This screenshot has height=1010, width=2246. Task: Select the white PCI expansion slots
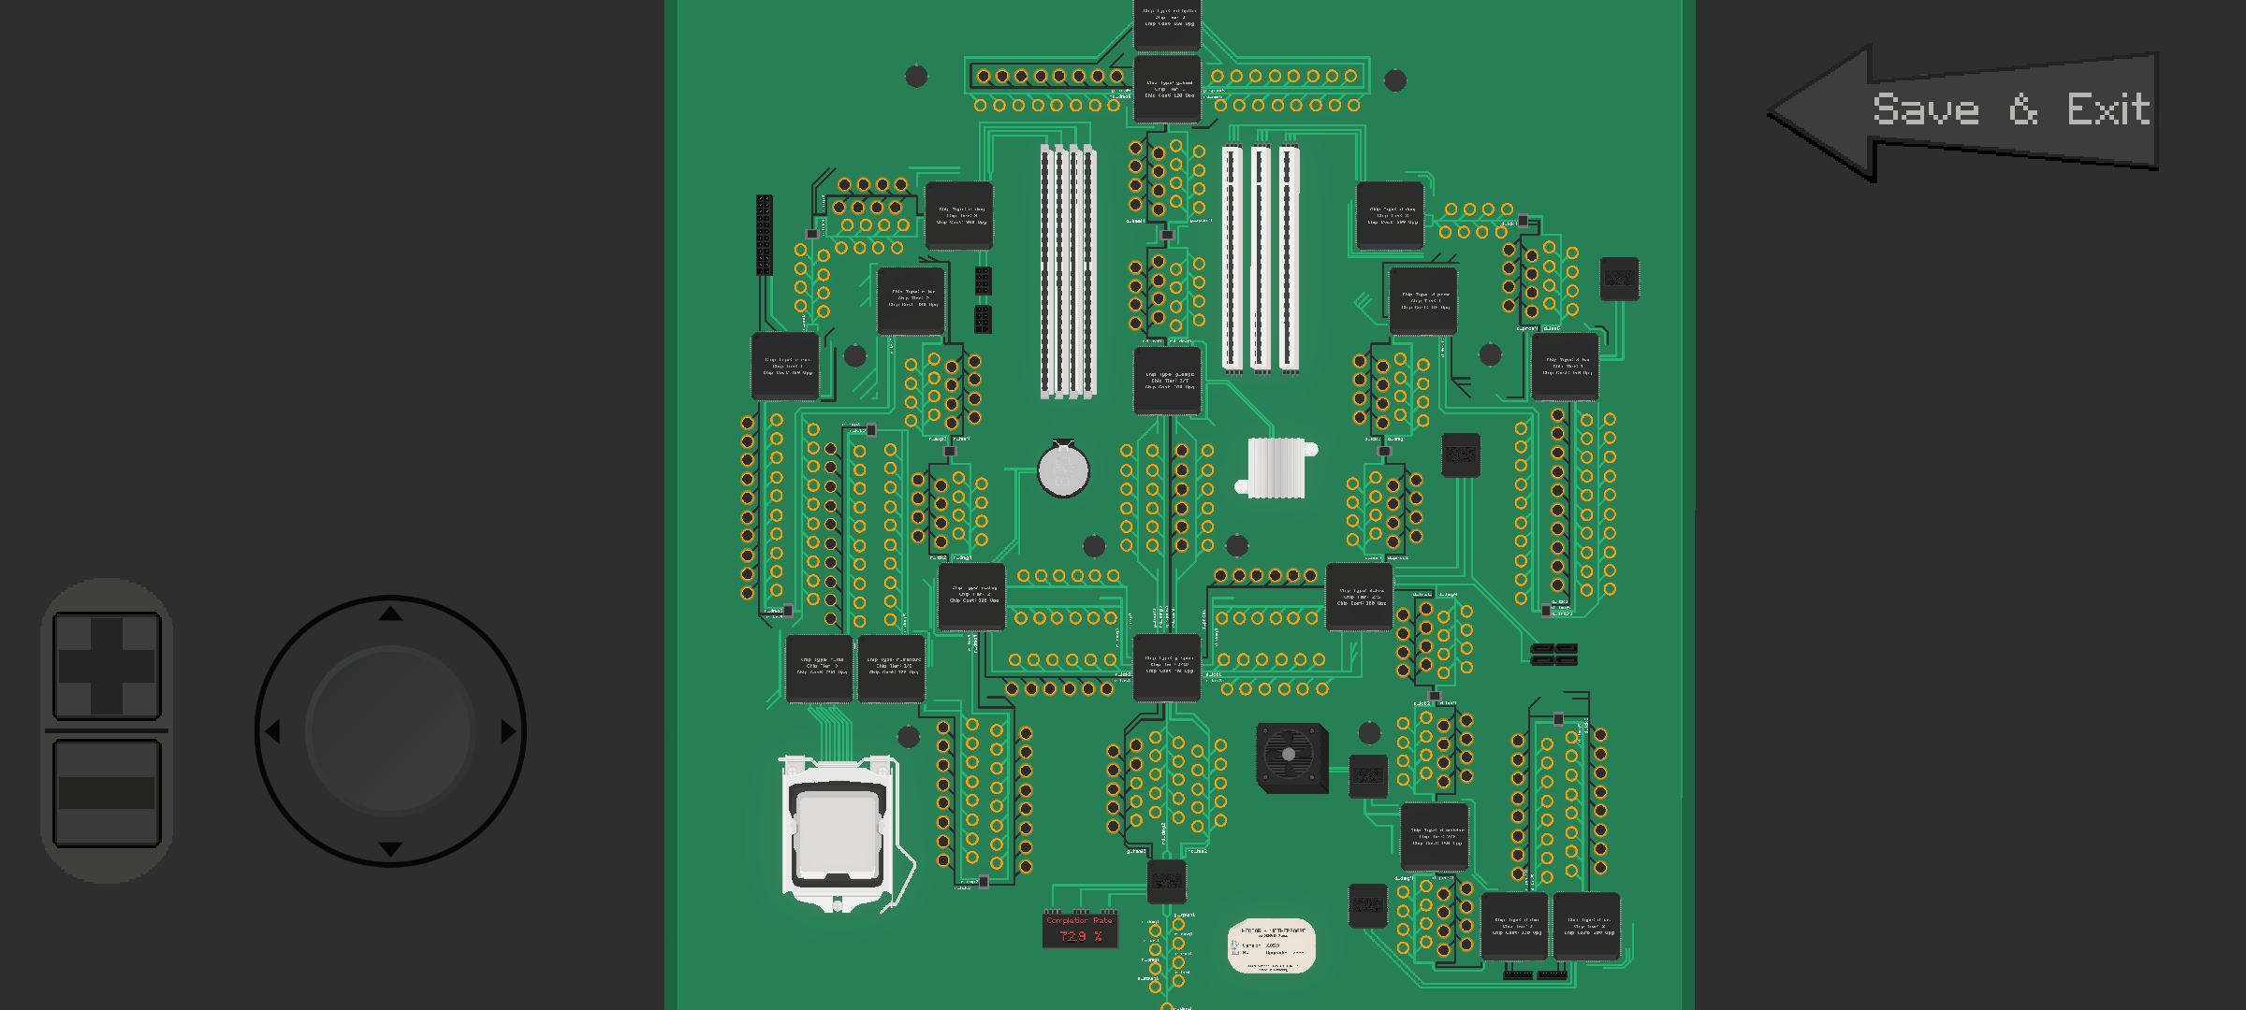click(1261, 259)
